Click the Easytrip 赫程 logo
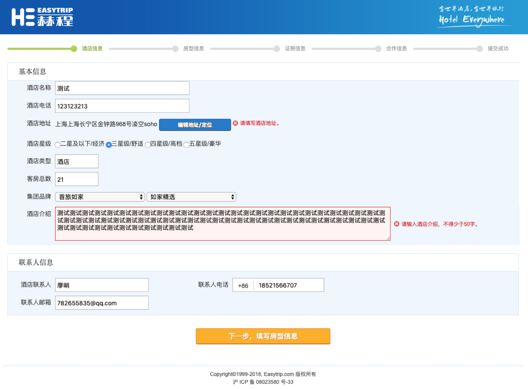Screen dimensions: 528x389 pyautogui.click(x=42, y=17)
